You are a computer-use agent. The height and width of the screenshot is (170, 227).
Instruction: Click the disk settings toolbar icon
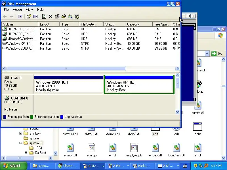77,16
